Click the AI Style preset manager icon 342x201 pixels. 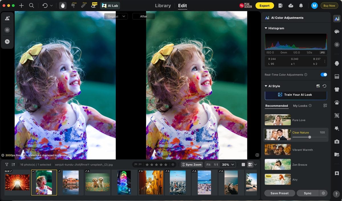[318, 86]
